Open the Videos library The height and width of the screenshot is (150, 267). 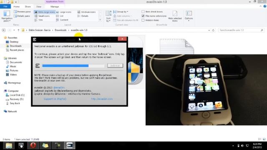click(13, 75)
